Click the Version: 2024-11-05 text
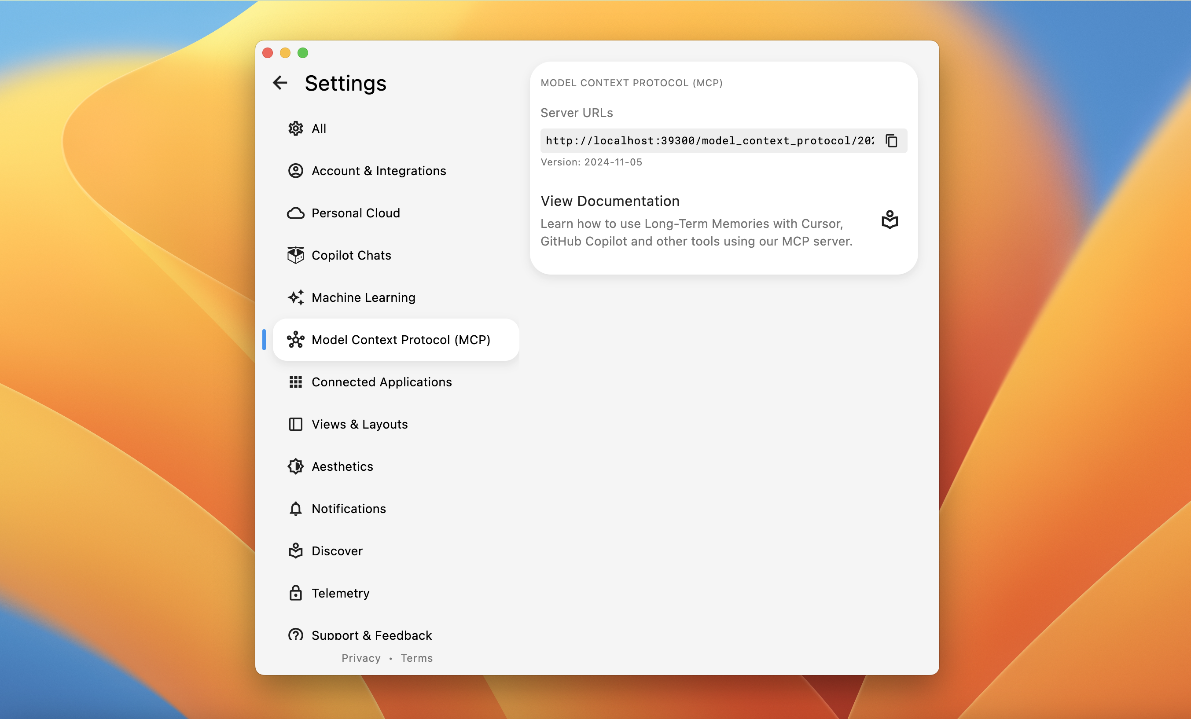1191x719 pixels. [591, 162]
